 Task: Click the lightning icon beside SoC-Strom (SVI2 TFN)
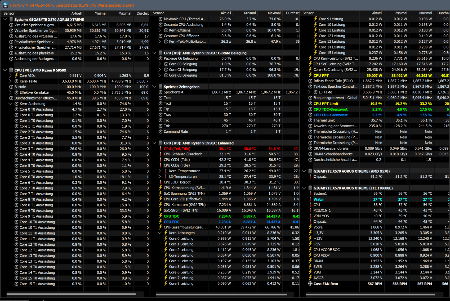click(x=161, y=210)
